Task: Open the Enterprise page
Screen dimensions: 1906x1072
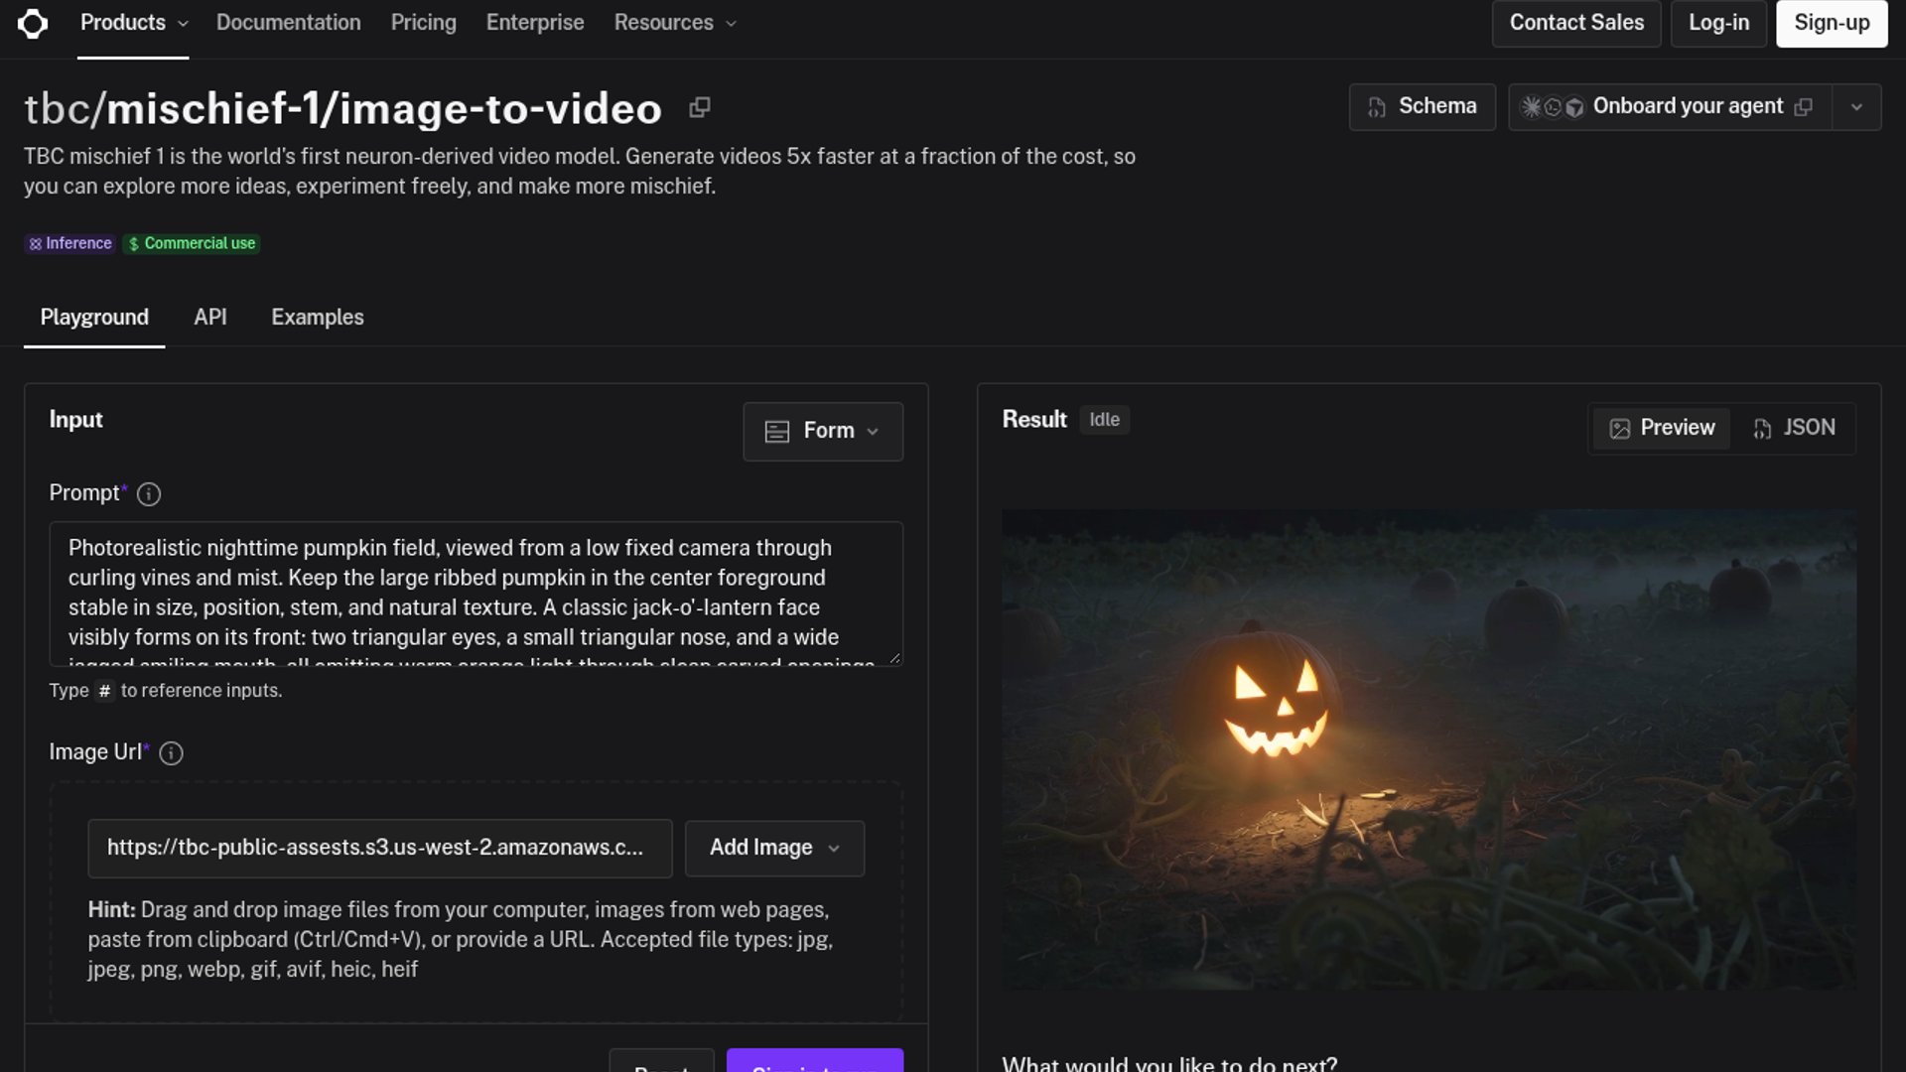Action: click(535, 23)
